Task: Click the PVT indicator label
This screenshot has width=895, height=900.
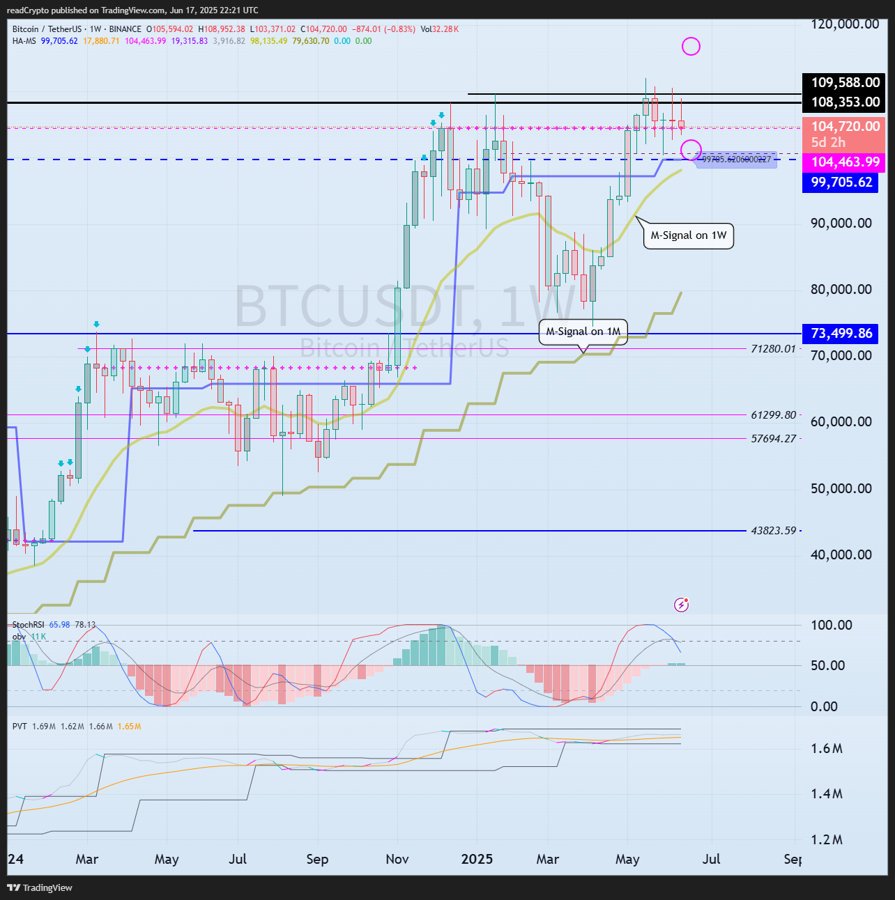Action: (x=20, y=727)
